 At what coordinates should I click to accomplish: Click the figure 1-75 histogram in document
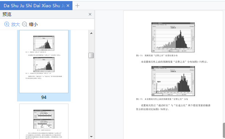click(x=173, y=81)
